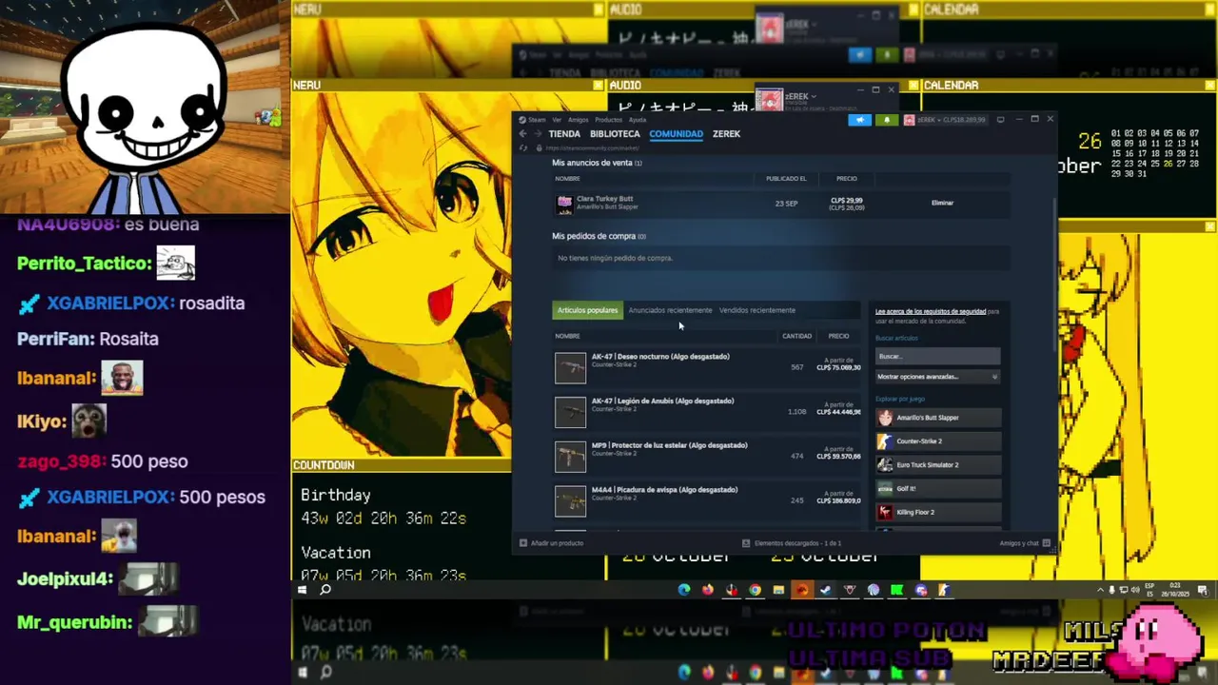Open Steam announcements megaphone button
Screen dimensions: 1218x685
coord(859,120)
